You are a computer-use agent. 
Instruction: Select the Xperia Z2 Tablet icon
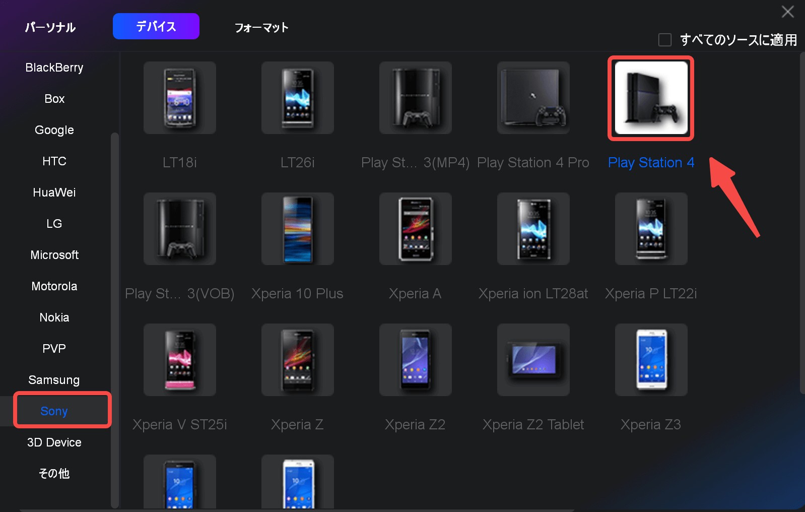(533, 360)
